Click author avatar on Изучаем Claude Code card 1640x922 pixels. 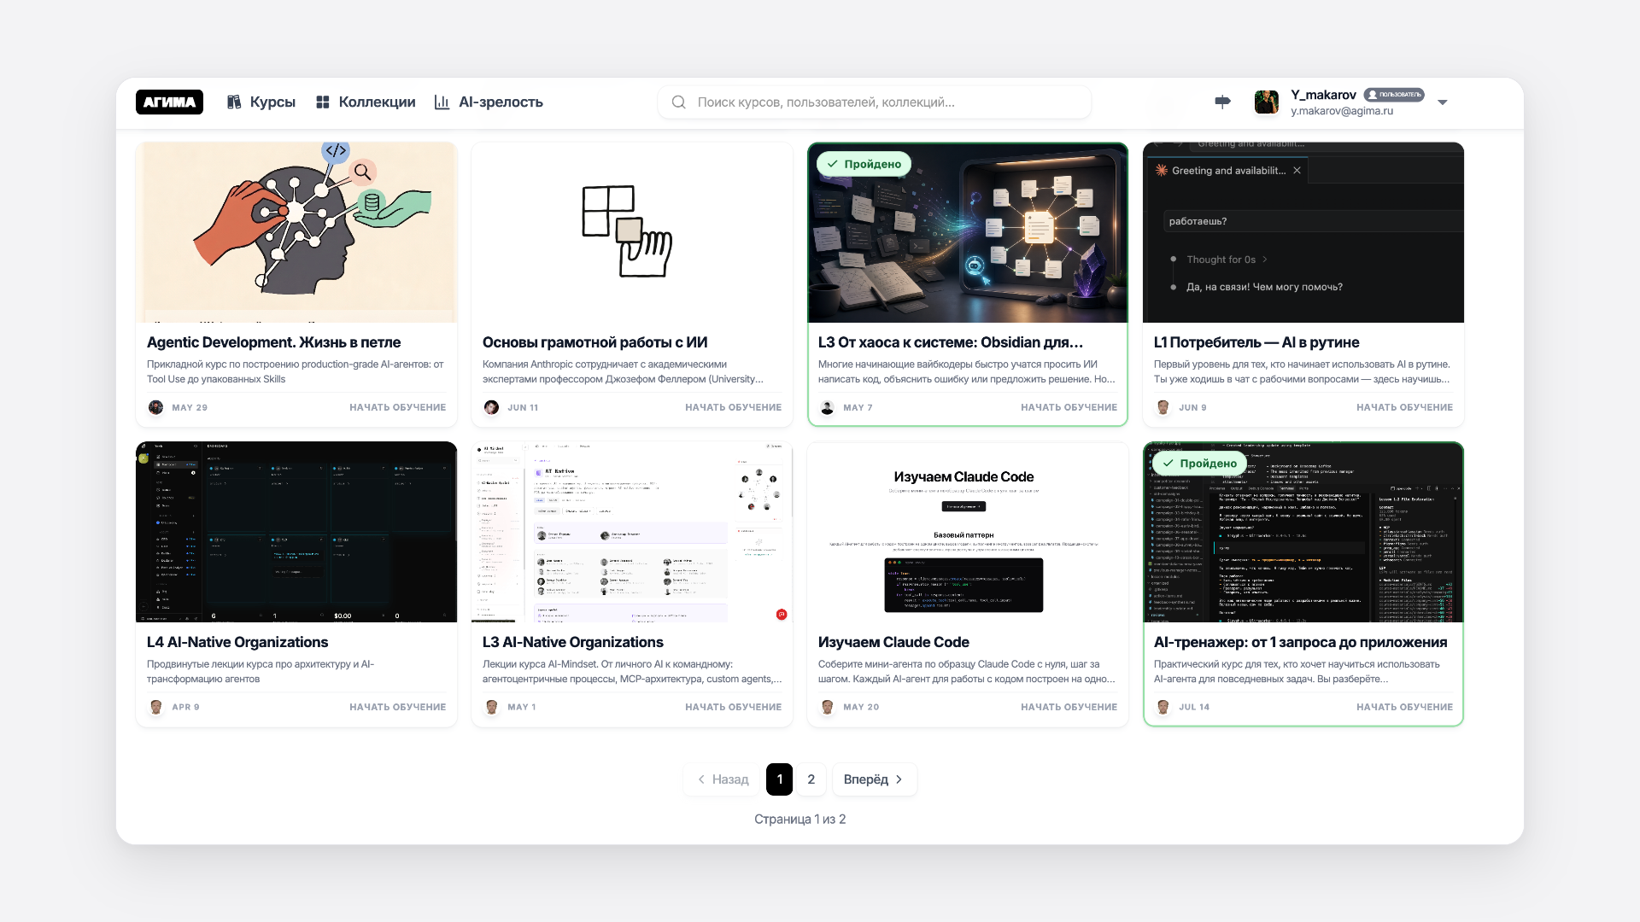[x=827, y=707]
